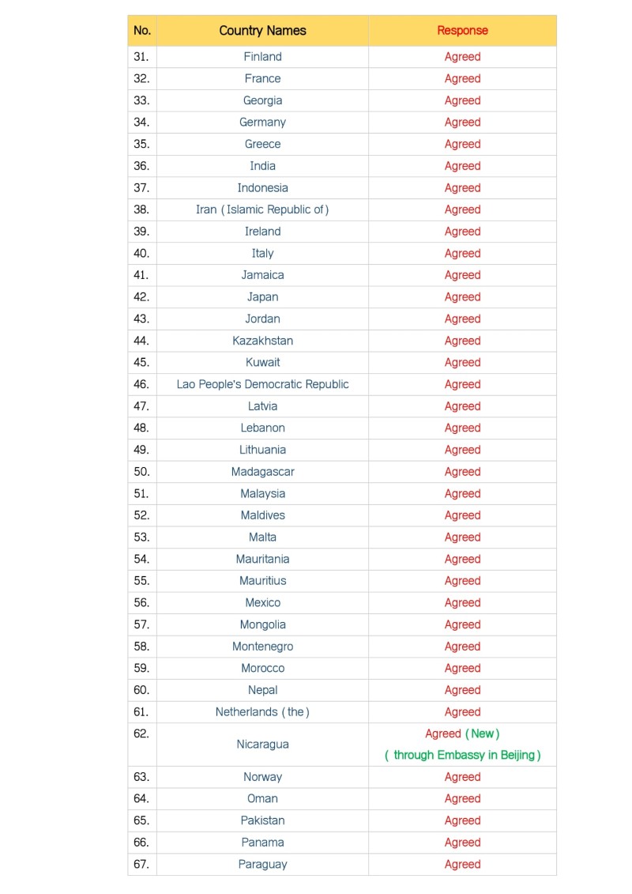
Task: Click through Embassy in Beijing note
Action: click(462, 755)
